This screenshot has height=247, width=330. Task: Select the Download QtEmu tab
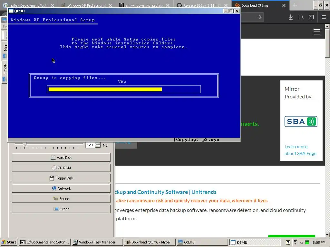[255, 5]
